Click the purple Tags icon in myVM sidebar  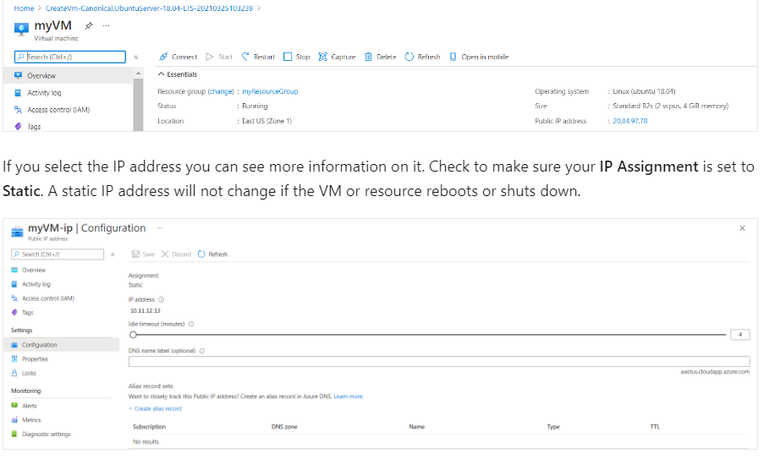[18, 127]
